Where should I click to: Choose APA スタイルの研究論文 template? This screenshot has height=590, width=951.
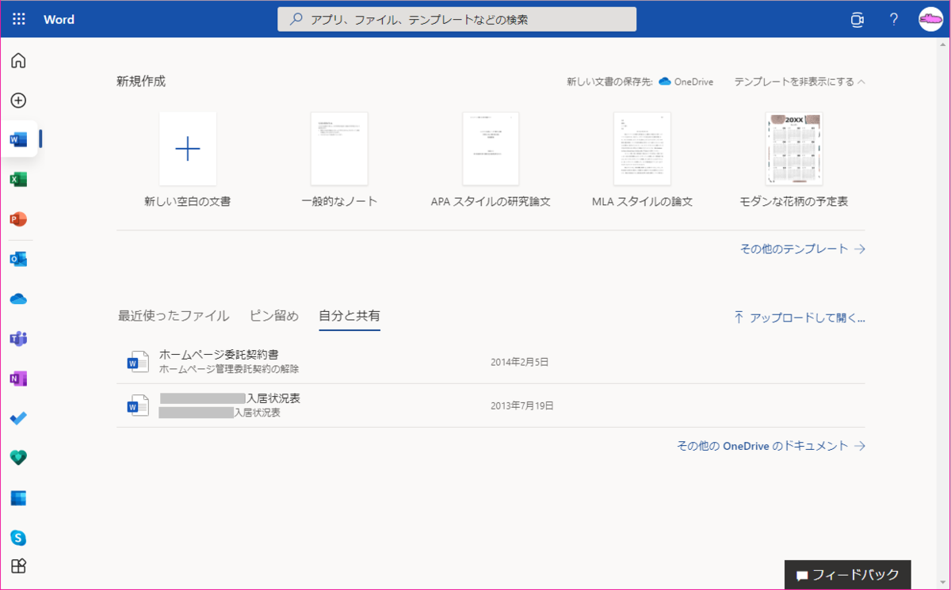click(491, 160)
